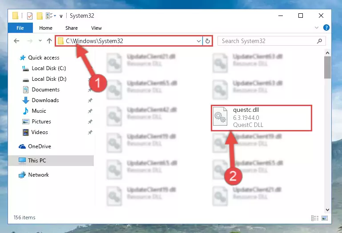Open the Customize Quick Access Toolbar dropdown
342x233 pixels.
[x=61, y=16]
